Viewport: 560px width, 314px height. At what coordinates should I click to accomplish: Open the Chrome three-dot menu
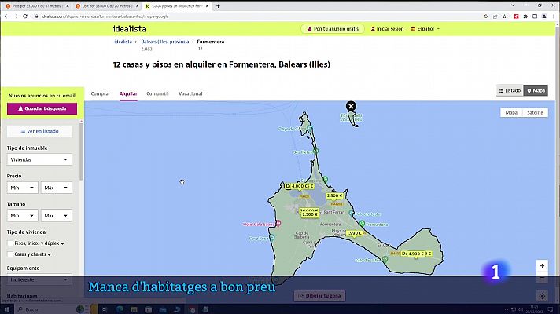click(554, 16)
